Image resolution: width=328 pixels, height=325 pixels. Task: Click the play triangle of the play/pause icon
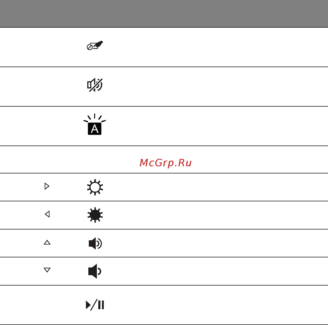(x=88, y=305)
